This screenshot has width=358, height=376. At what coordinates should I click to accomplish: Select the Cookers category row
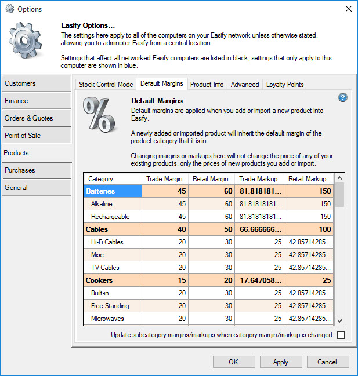[x=209, y=280]
